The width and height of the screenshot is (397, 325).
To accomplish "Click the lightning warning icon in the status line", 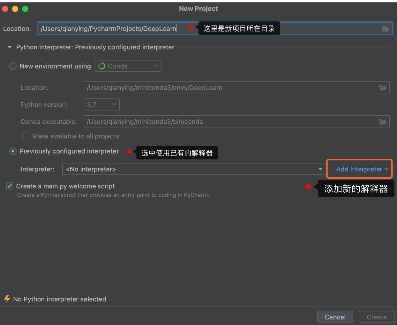I will pyautogui.click(x=7, y=299).
